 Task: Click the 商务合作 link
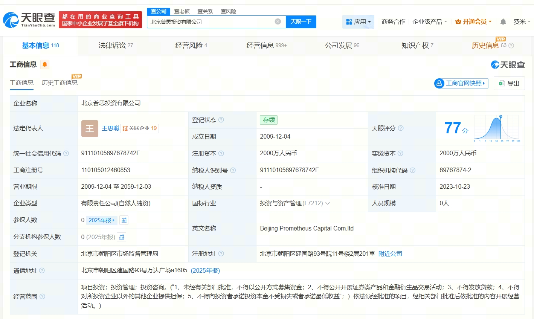[x=393, y=22]
